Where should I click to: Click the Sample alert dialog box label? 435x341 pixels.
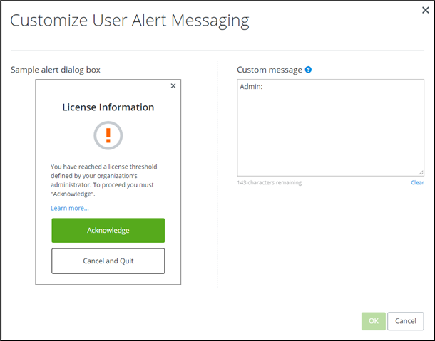tap(55, 70)
